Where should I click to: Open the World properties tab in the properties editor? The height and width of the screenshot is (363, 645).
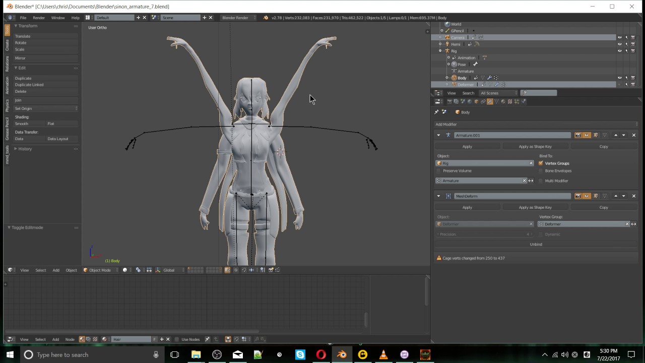click(470, 101)
